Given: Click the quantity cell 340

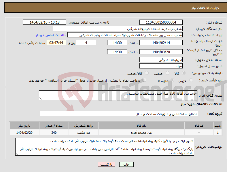Looking at the screenshot, I should pos(54,132).
